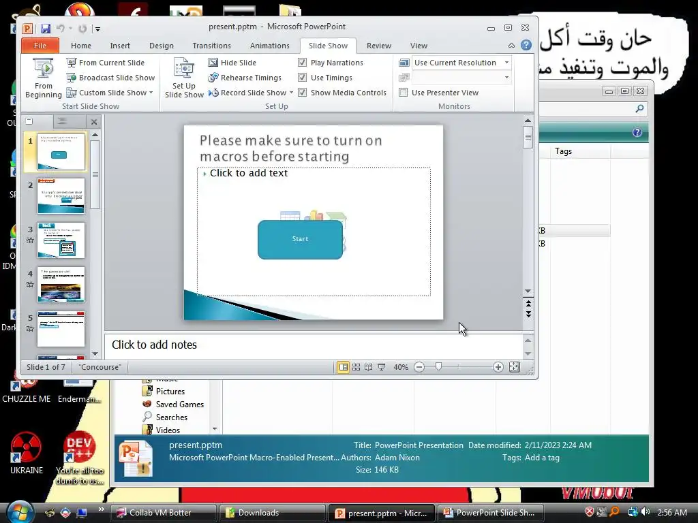Open the File tab
The width and height of the screenshot is (698, 523).
(x=40, y=46)
